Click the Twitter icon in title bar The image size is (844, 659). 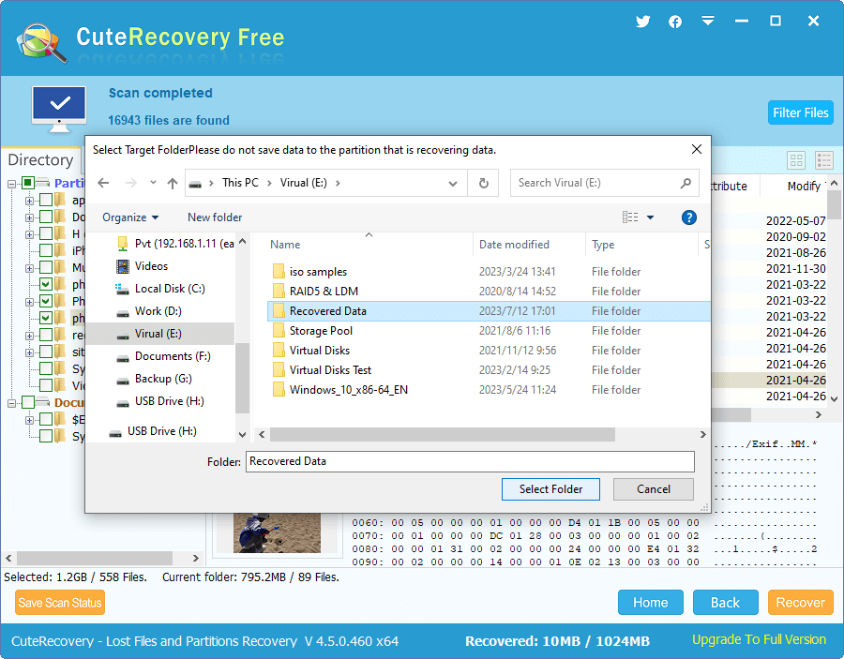[x=643, y=22]
